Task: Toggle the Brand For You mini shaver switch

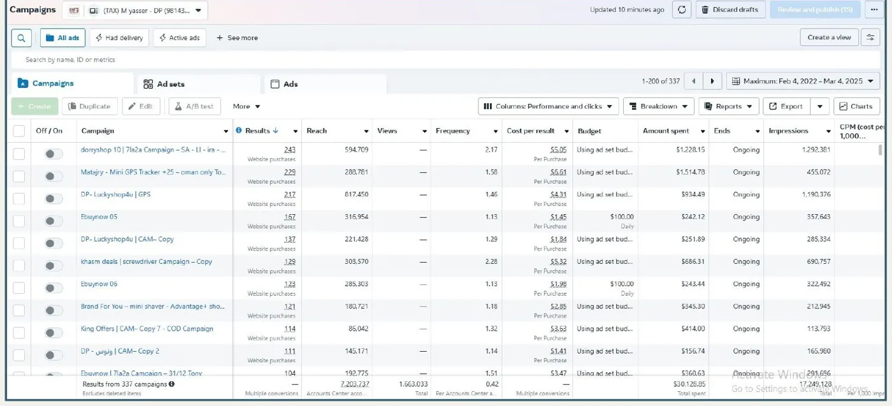Action: click(54, 310)
